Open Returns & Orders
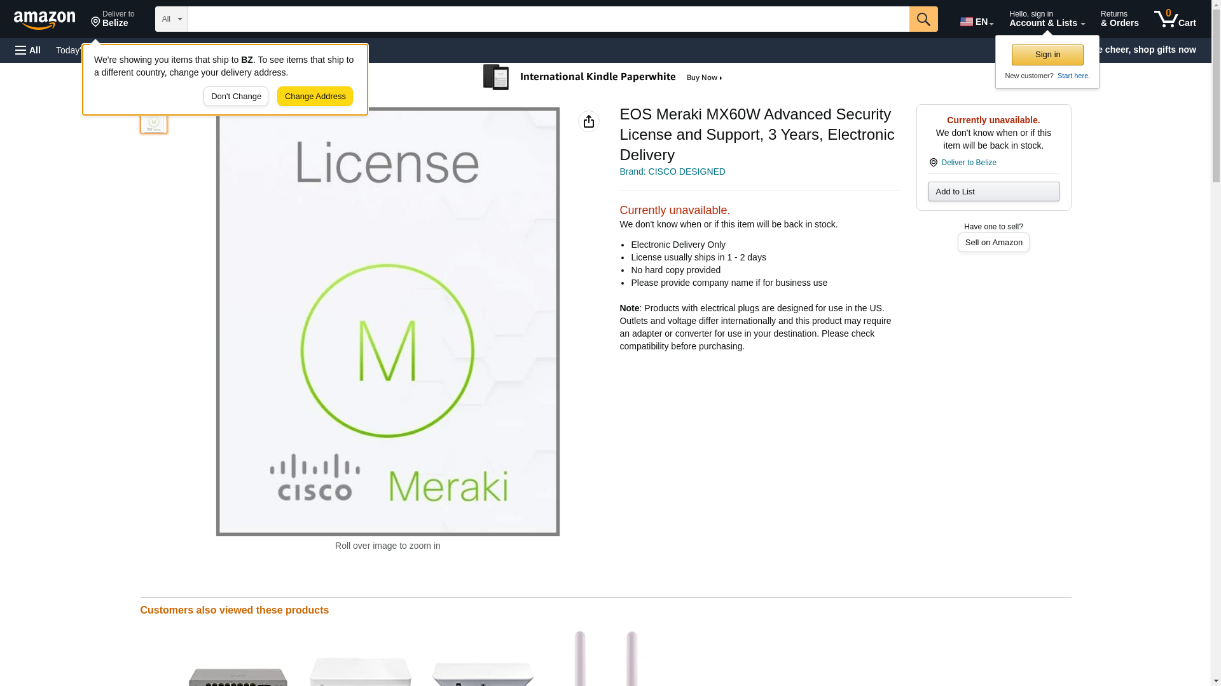This screenshot has width=1221, height=686. tap(1119, 19)
